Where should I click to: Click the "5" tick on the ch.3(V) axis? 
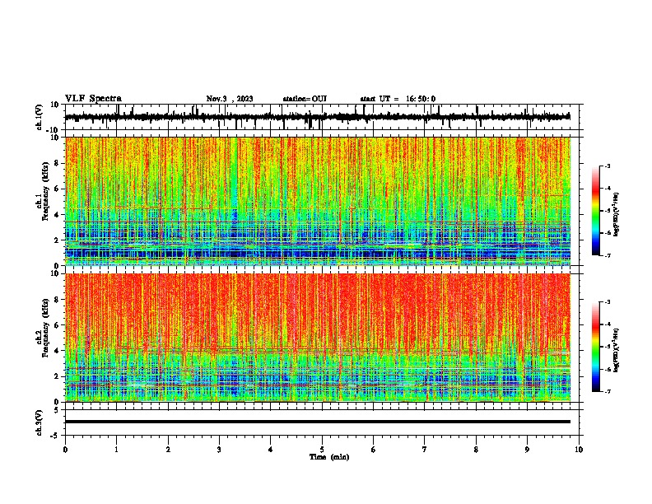58,409
